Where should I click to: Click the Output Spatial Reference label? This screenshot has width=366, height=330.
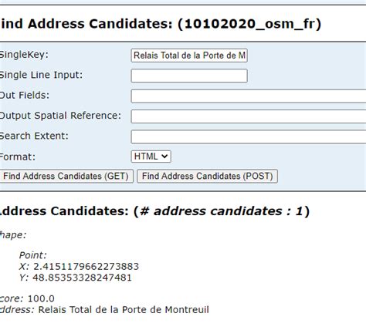(60, 116)
